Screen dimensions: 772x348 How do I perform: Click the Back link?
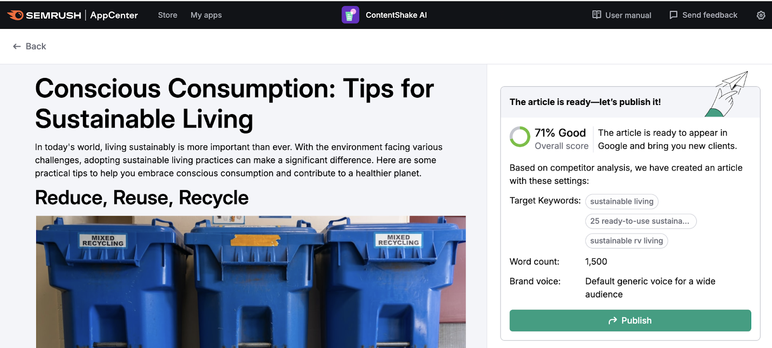(36, 46)
